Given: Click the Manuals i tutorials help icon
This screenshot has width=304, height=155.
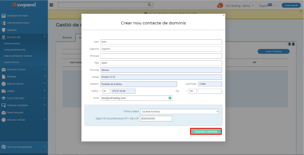Looking at the screenshot, I should click(x=4, y=119).
